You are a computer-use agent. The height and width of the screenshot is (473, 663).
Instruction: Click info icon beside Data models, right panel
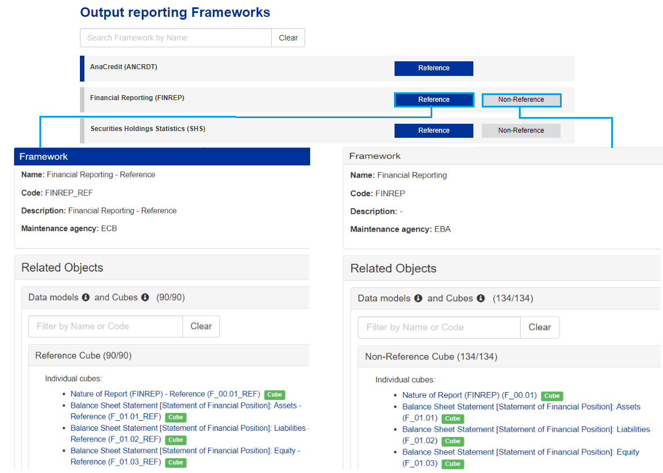418,299
